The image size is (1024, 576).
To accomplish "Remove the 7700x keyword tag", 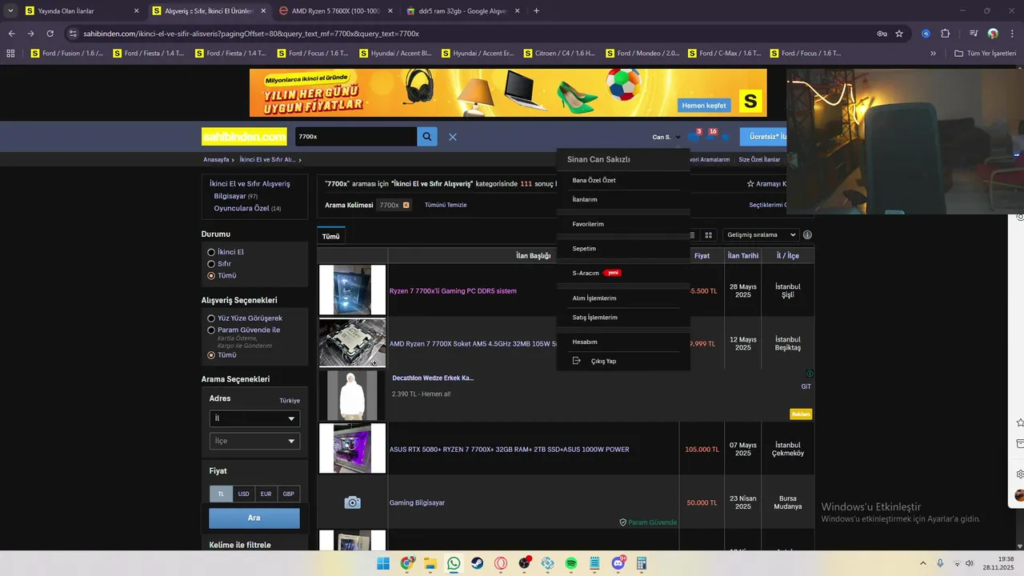I will coord(406,205).
